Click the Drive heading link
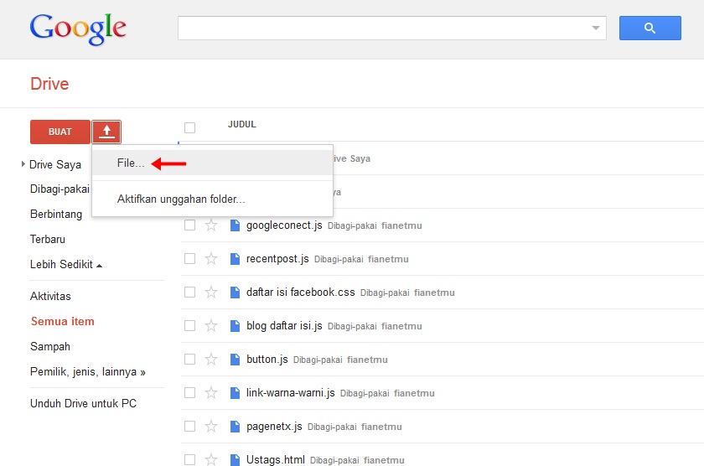 [x=49, y=84]
